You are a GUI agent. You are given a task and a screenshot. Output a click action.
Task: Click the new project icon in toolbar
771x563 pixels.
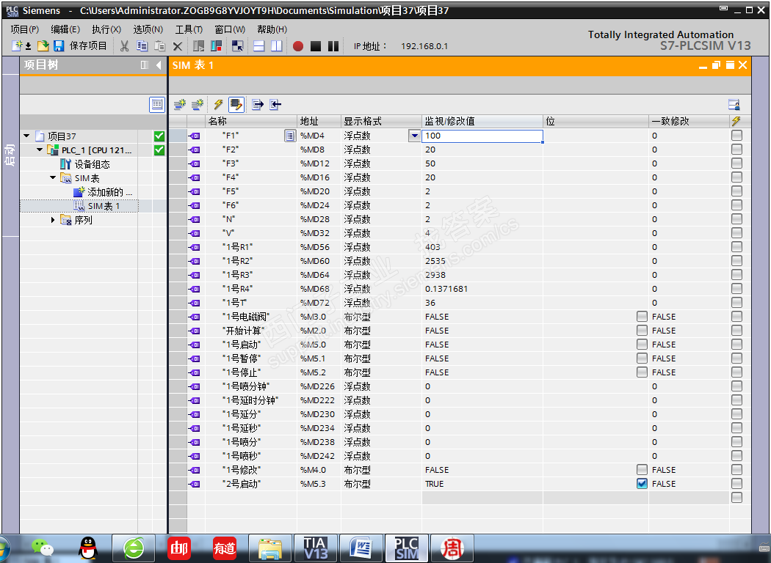17,46
